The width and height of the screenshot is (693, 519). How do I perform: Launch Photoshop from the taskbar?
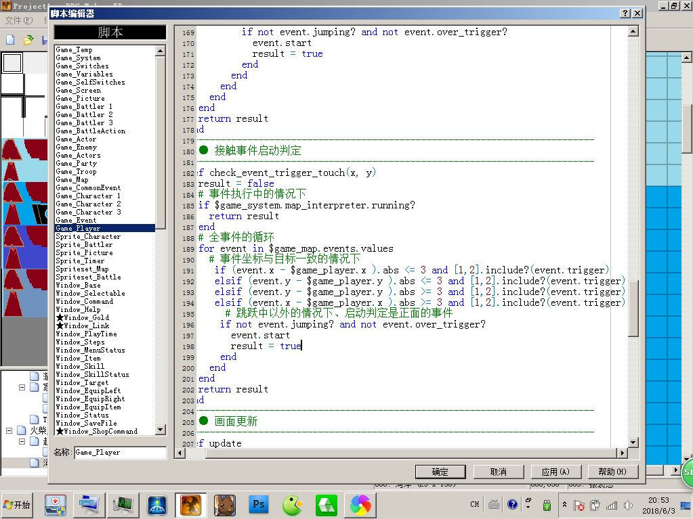click(259, 505)
